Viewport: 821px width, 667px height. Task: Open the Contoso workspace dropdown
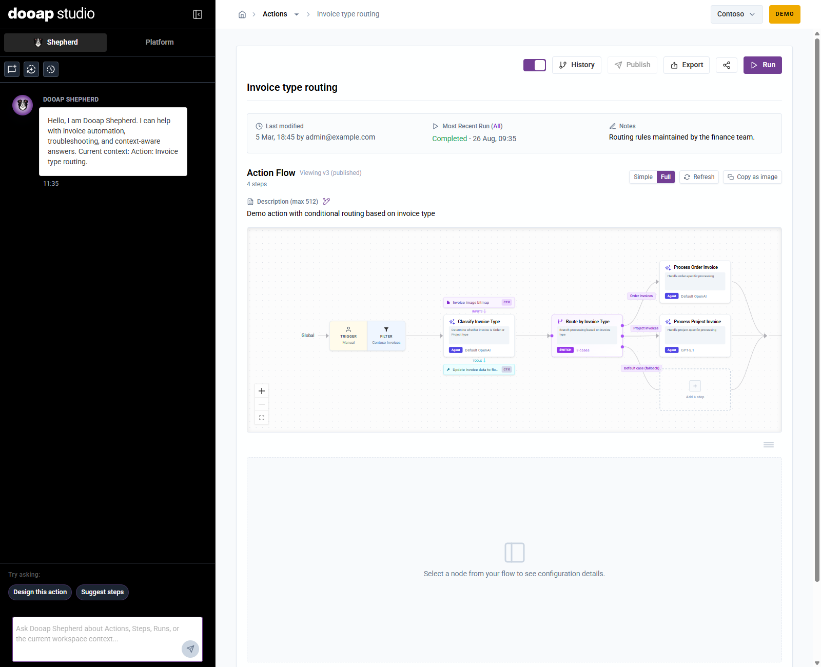point(736,14)
